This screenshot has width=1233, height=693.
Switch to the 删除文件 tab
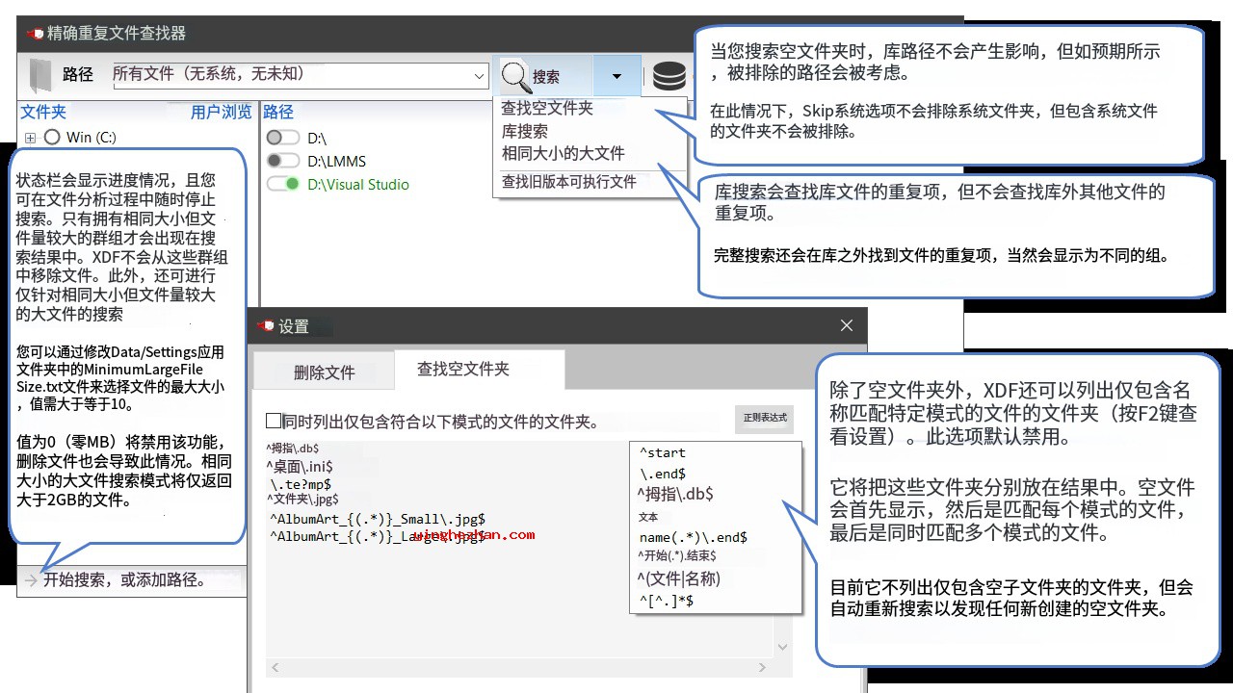tap(324, 372)
